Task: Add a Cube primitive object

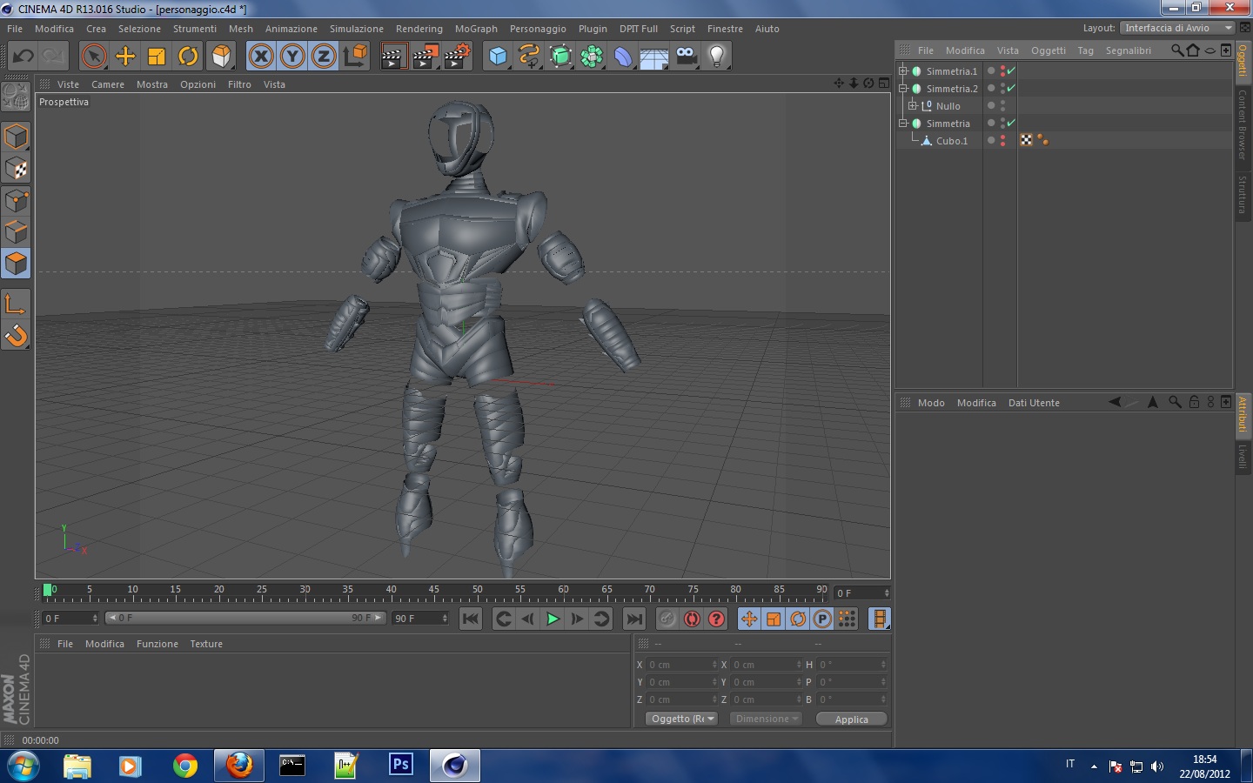Action: pyautogui.click(x=498, y=57)
